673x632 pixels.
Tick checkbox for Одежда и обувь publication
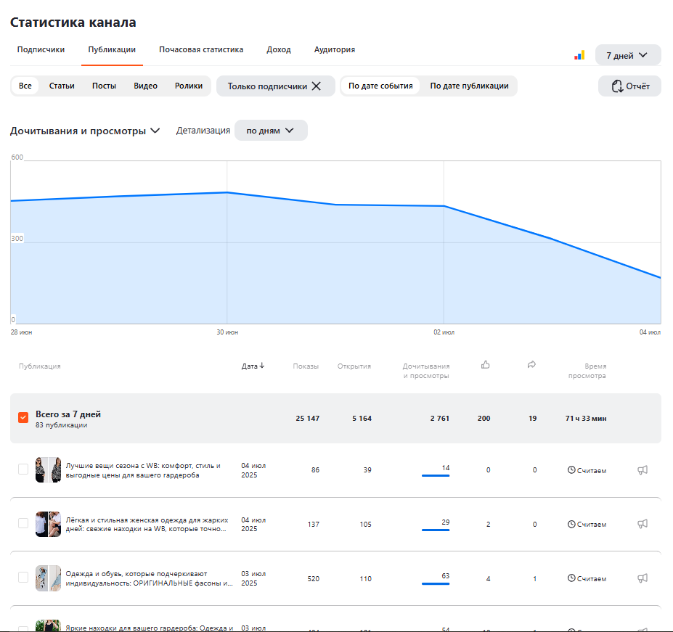23,578
